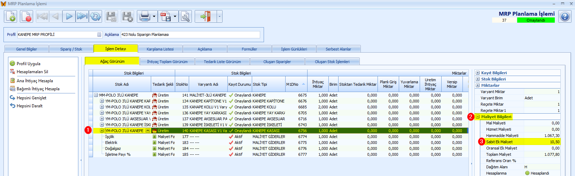Select the Oluşan Siparişler sub-tab
This screenshot has height=176, width=575.
point(277,62)
